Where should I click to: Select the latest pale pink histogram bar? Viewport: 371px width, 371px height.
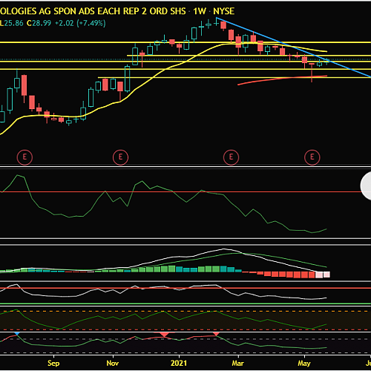(x=326, y=275)
